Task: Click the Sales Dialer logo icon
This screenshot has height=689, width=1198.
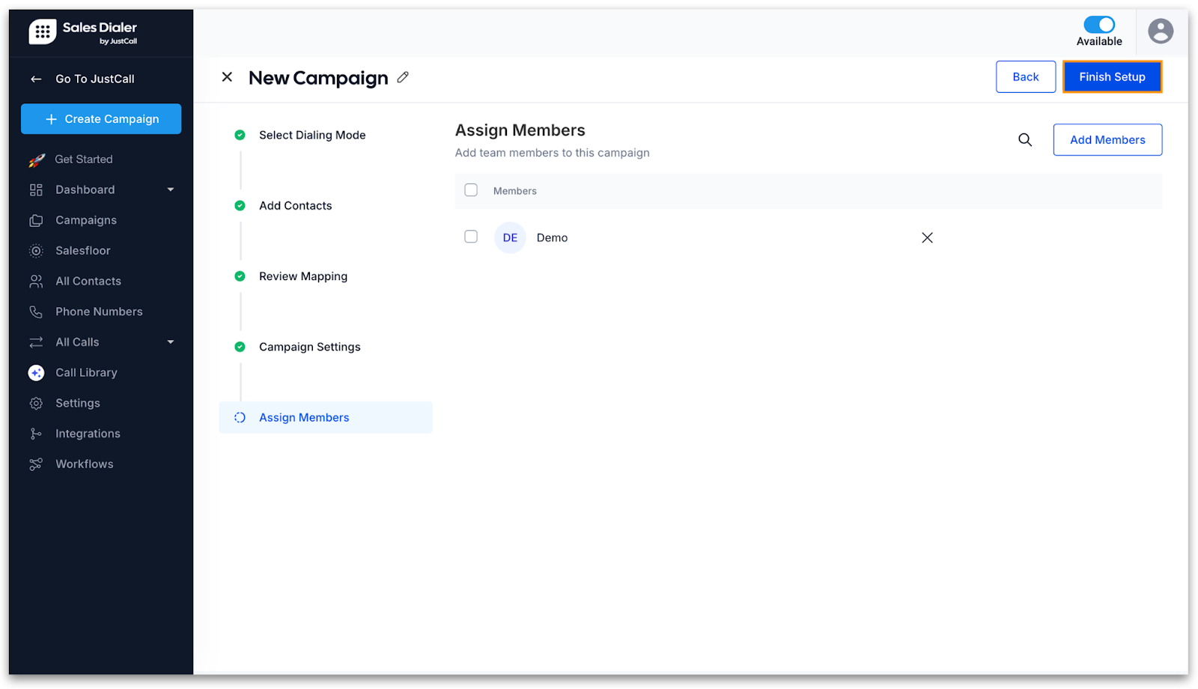Action: pyautogui.click(x=43, y=31)
